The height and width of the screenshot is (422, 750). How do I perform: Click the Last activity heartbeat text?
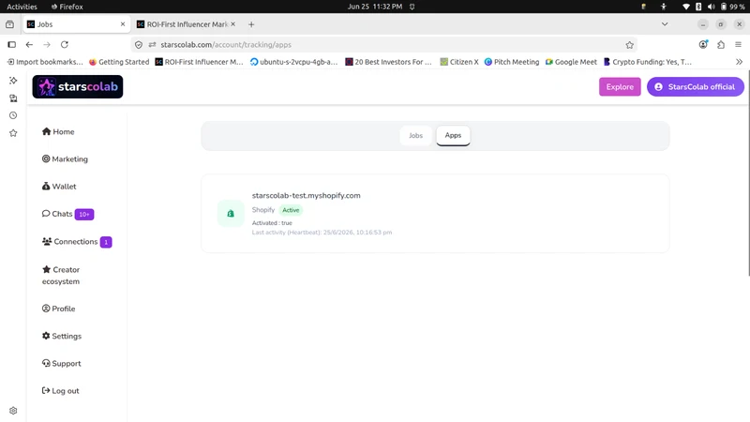322,232
